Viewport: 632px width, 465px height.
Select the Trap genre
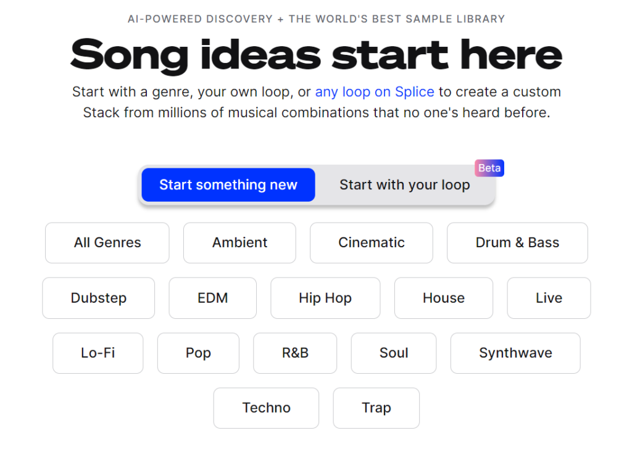[x=376, y=408]
